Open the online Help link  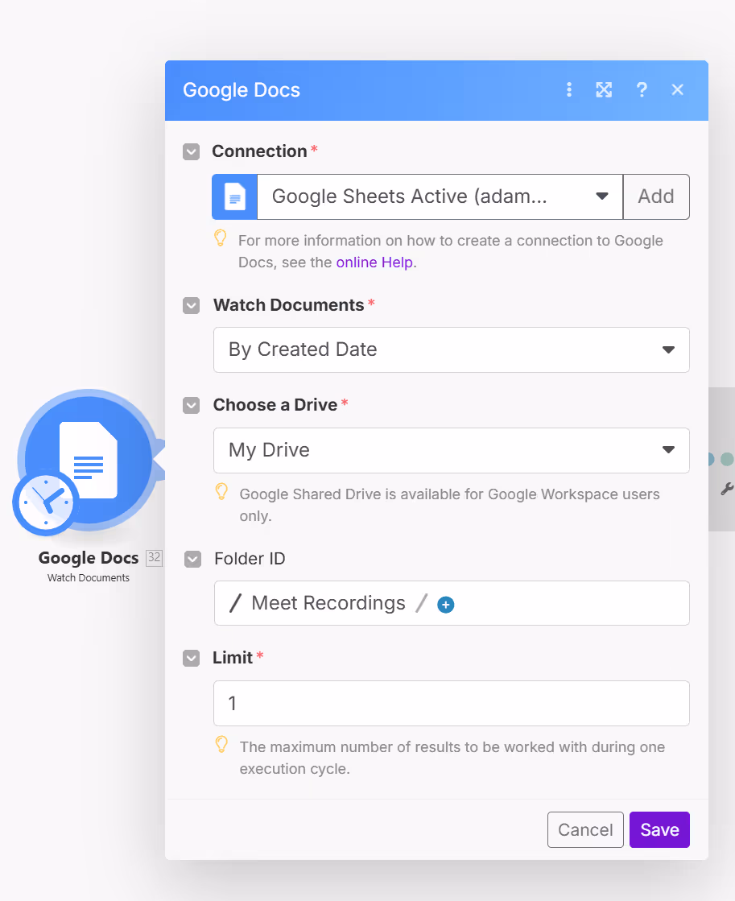click(x=374, y=262)
